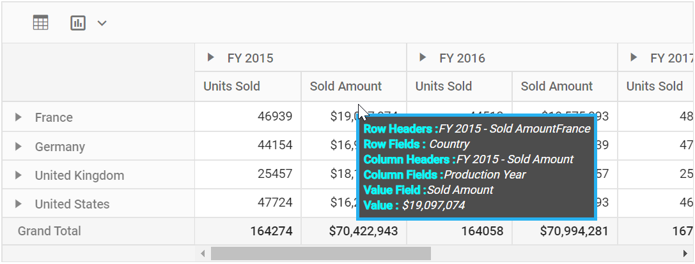
Task: Expand the FY 2016 column header
Action: point(423,57)
